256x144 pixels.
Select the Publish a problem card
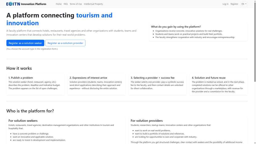tap(35, 84)
